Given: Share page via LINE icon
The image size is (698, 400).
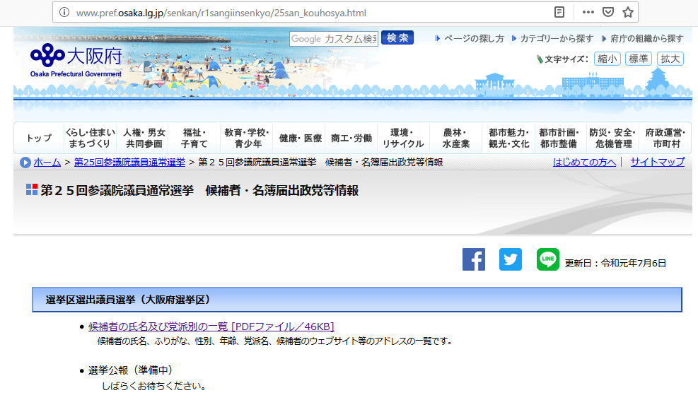Looking at the screenshot, I should point(547,259).
